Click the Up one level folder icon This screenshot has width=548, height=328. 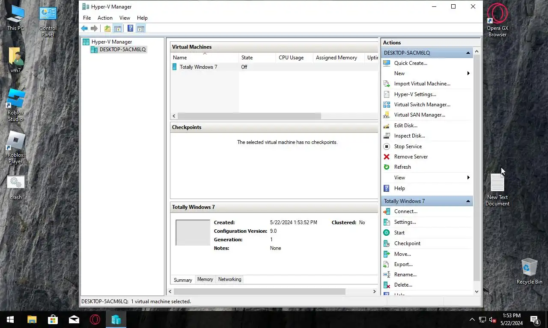tap(107, 29)
